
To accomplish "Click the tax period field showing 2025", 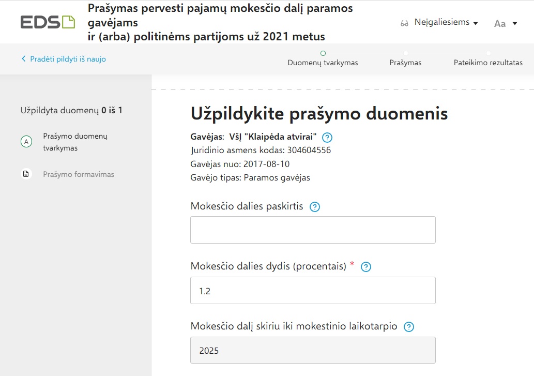I will (x=313, y=350).
